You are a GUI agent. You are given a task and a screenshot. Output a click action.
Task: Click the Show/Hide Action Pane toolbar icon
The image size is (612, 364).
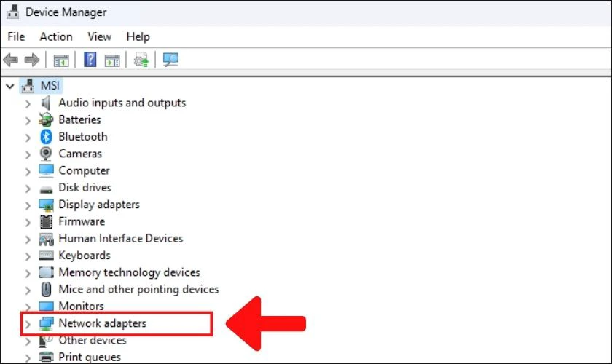(111, 60)
